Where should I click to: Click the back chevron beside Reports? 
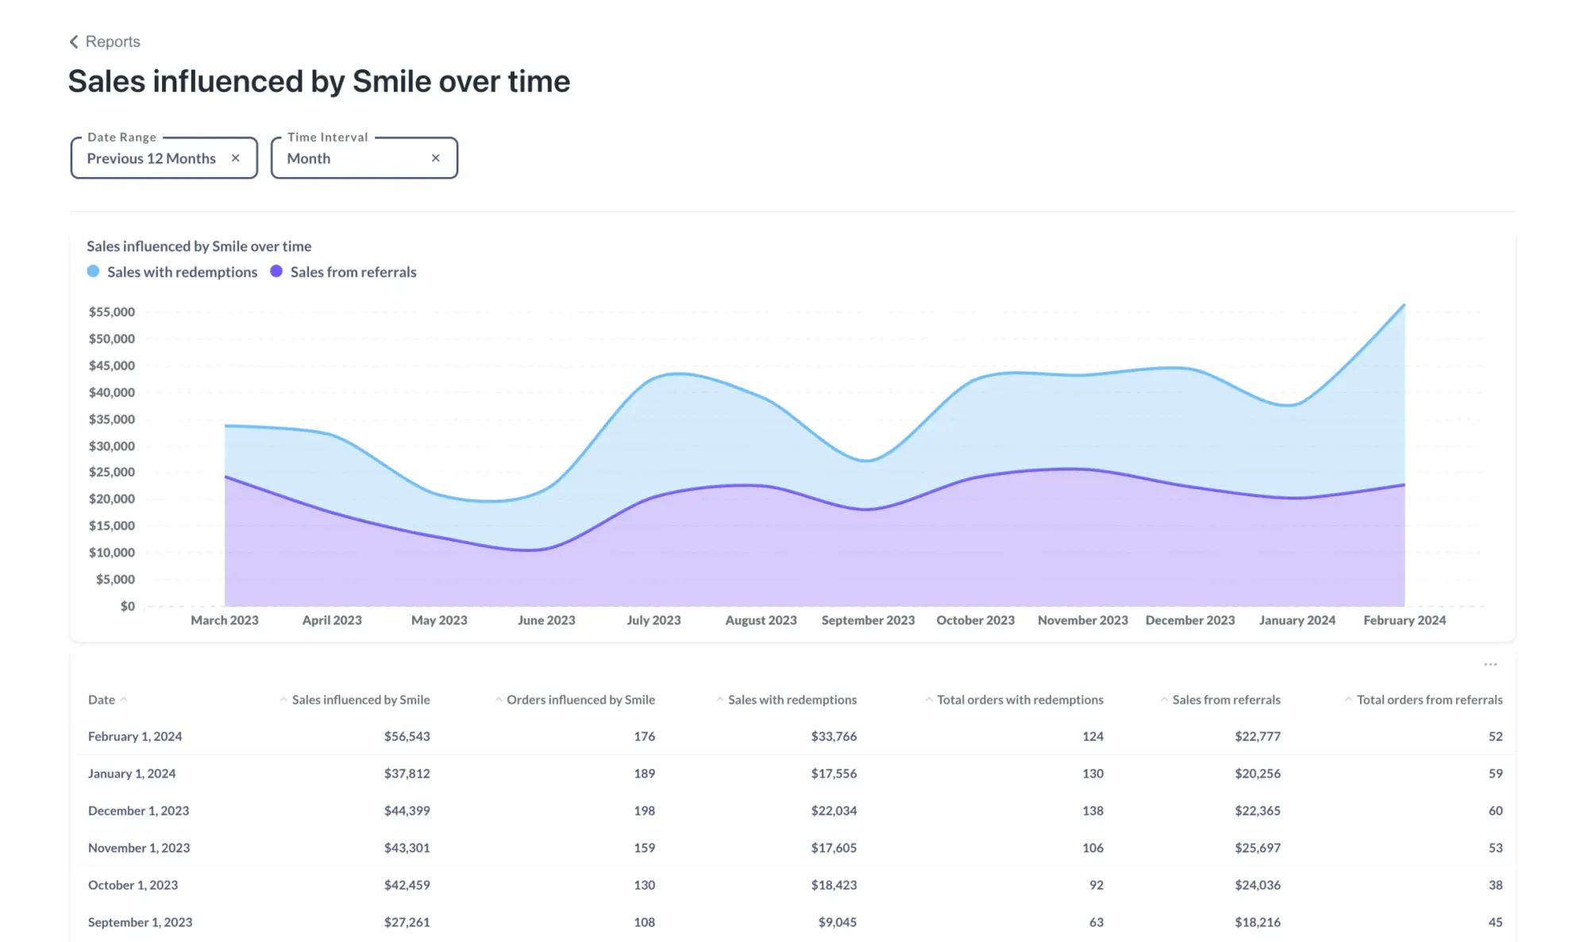click(x=74, y=41)
